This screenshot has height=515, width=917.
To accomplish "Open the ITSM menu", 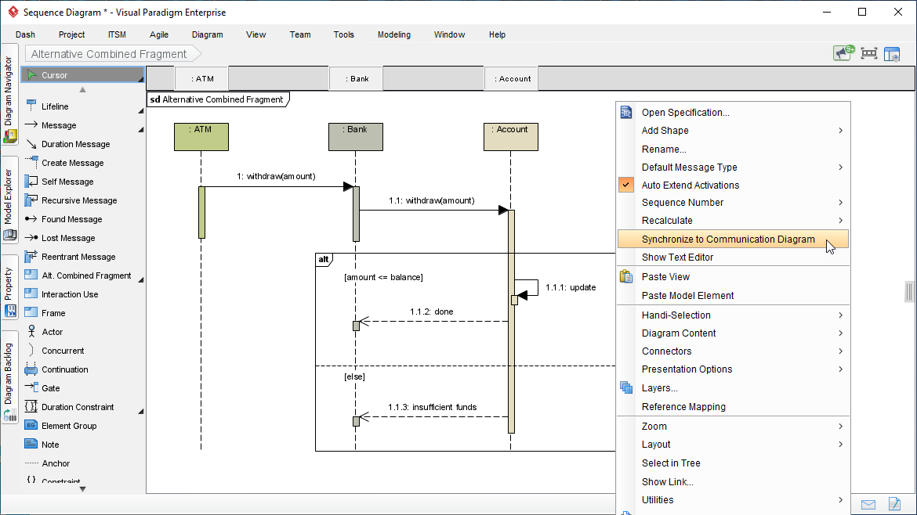I will pyautogui.click(x=117, y=34).
